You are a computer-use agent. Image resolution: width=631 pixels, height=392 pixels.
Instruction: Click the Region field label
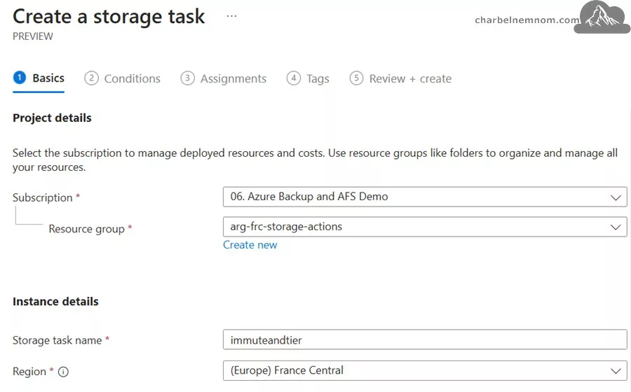29,372
